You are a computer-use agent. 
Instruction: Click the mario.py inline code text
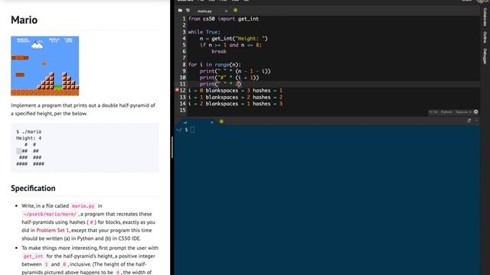point(83,206)
